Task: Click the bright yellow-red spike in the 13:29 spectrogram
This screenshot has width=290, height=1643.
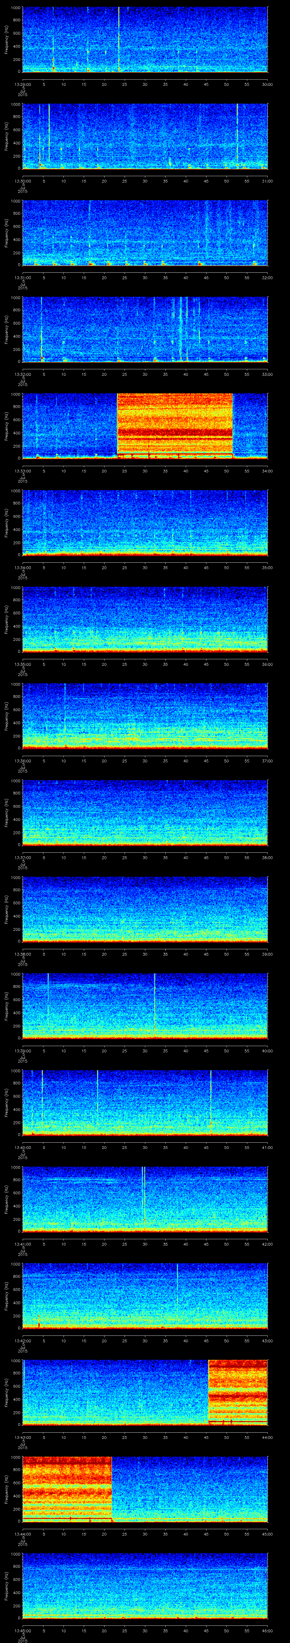Action: [119, 40]
